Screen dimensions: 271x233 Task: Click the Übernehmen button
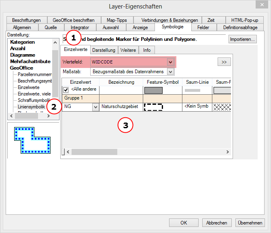point(251,222)
